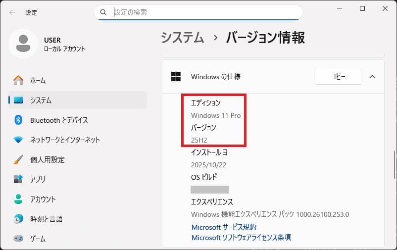Open アプリ settings page
The width and height of the screenshot is (397, 250).
[78, 179]
